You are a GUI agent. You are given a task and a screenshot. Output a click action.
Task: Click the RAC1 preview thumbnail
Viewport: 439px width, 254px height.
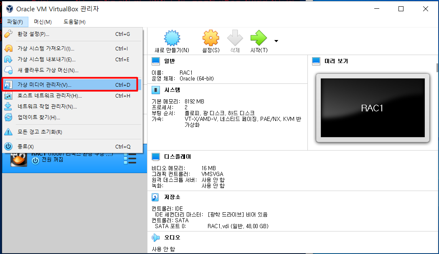(373, 108)
